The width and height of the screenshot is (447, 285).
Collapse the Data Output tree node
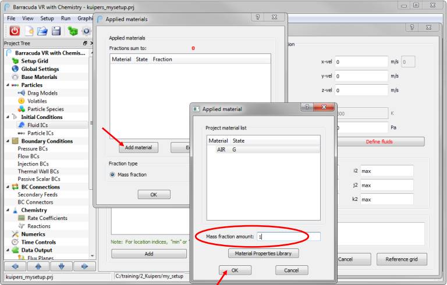(8, 250)
